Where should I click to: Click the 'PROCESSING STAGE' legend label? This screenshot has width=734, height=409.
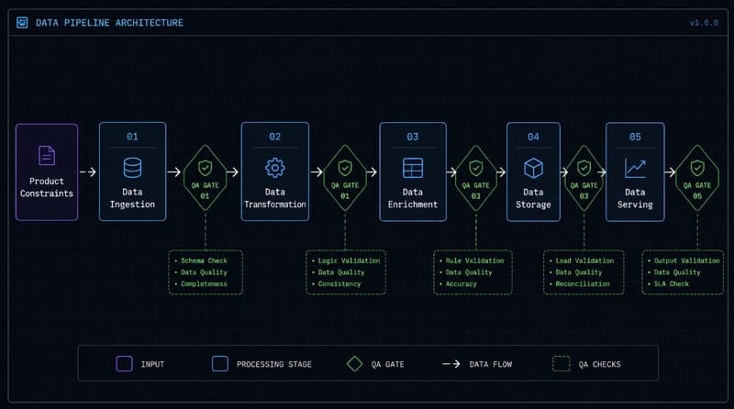(273, 364)
